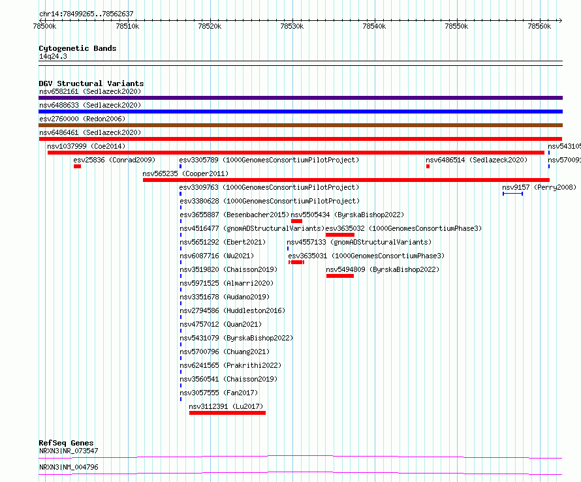The width and height of the screenshot is (581, 482).
Task: Click the nsv6486461 red variant bar
Action: 300,139
